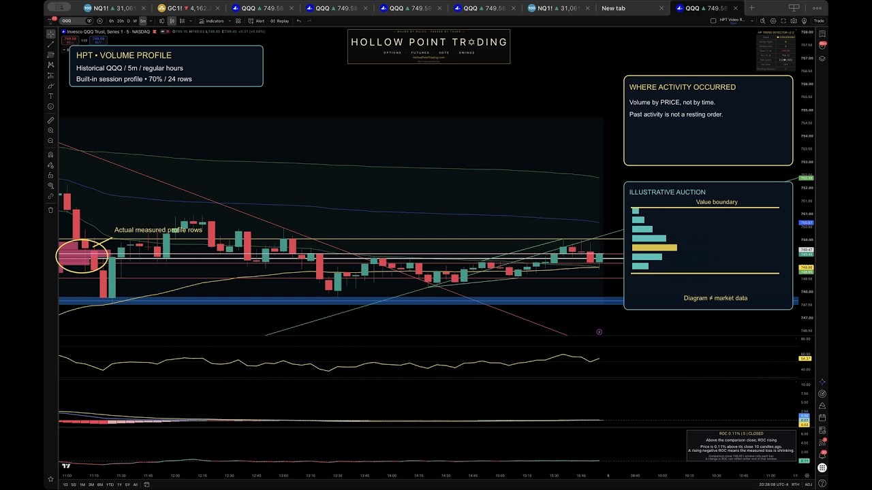872x490 pixels.
Task: Click the trash remove-drawings icon
Action: pyautogui.click(x=50, y=210)
